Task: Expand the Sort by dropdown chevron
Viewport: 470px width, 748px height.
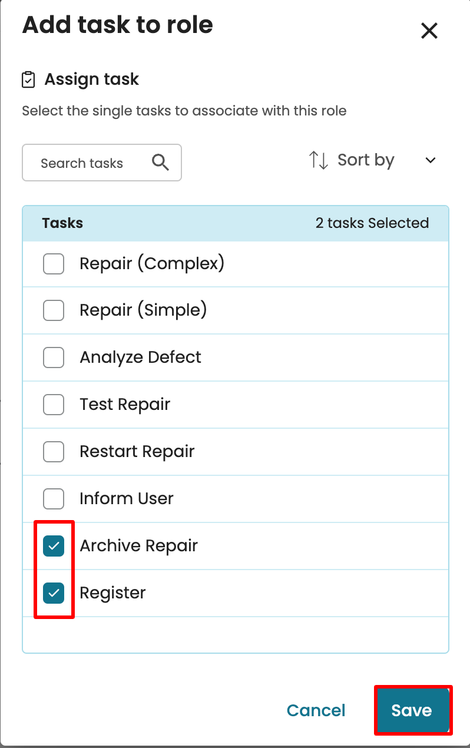Action: 431,160
